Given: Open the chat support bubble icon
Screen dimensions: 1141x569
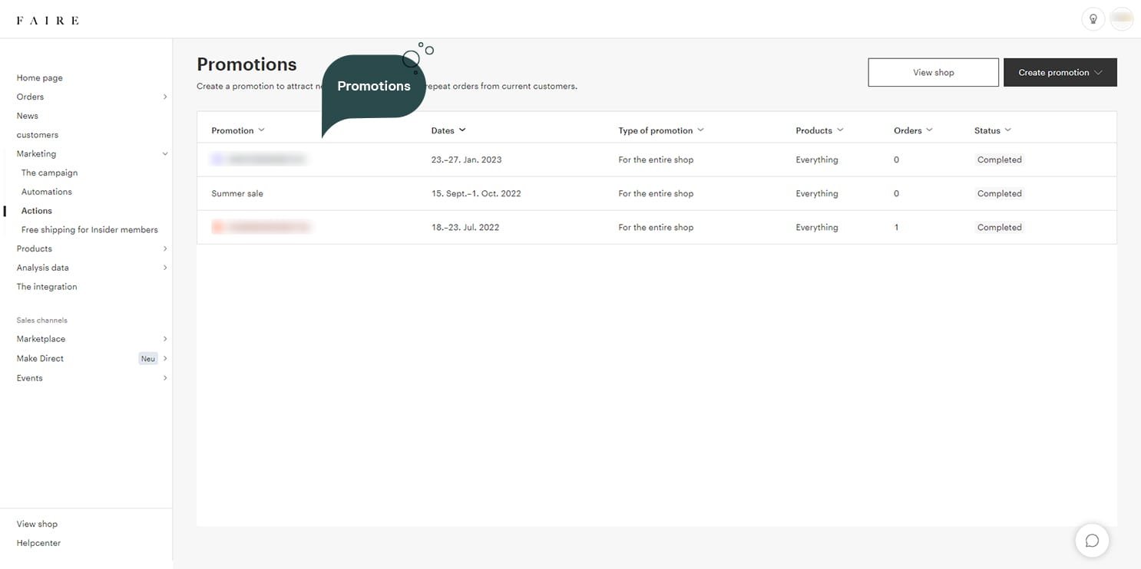Looking at the screenshot, I should 1092,541.
